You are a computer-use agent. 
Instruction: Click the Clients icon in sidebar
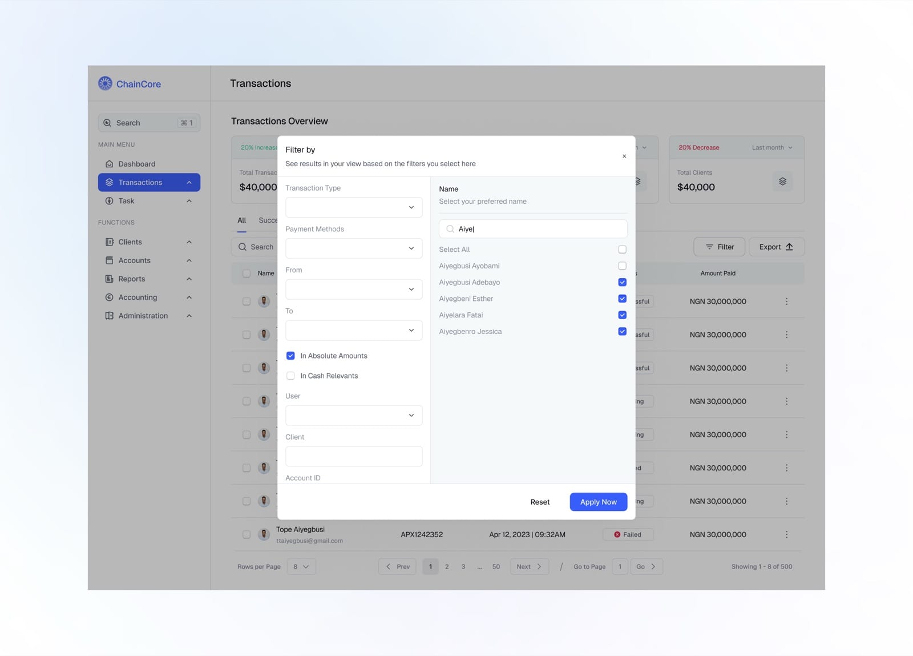(x=109, y=242)
